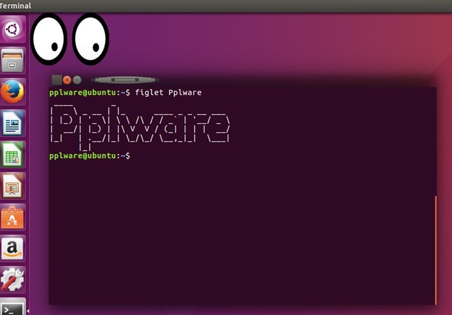
Task: Open the Ubuntu Dash home launcher
Action: pos(13,29)
